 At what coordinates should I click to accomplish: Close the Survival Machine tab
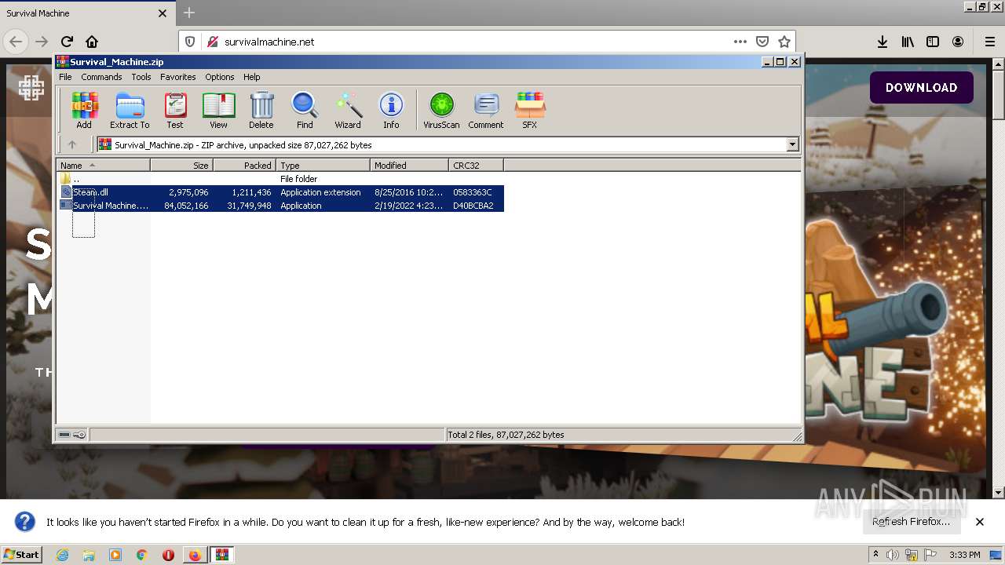[x=163, y=13]
